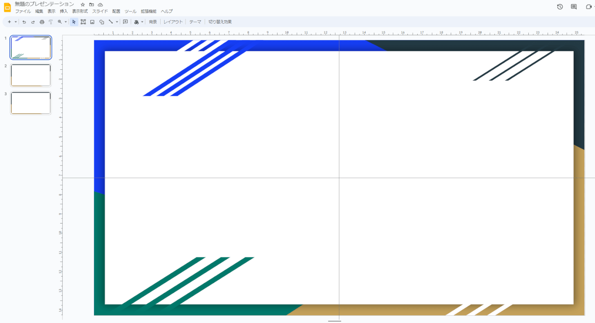Add a new slide with plus

pyautogui.click(x=9, y=22)
